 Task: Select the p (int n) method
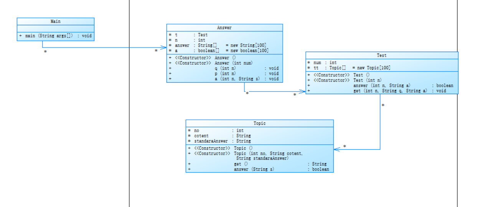tap(224, 73)
